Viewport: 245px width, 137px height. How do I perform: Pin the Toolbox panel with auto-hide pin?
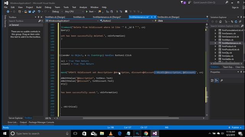(38, 17)
